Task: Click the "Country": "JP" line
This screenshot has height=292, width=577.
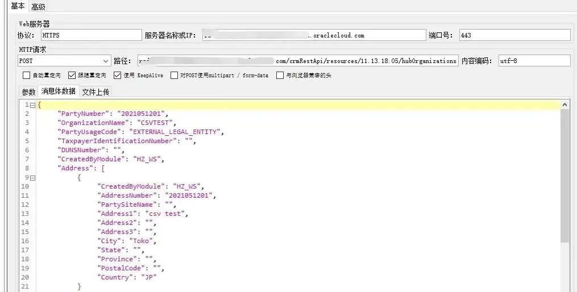Action: coord(127,277)
